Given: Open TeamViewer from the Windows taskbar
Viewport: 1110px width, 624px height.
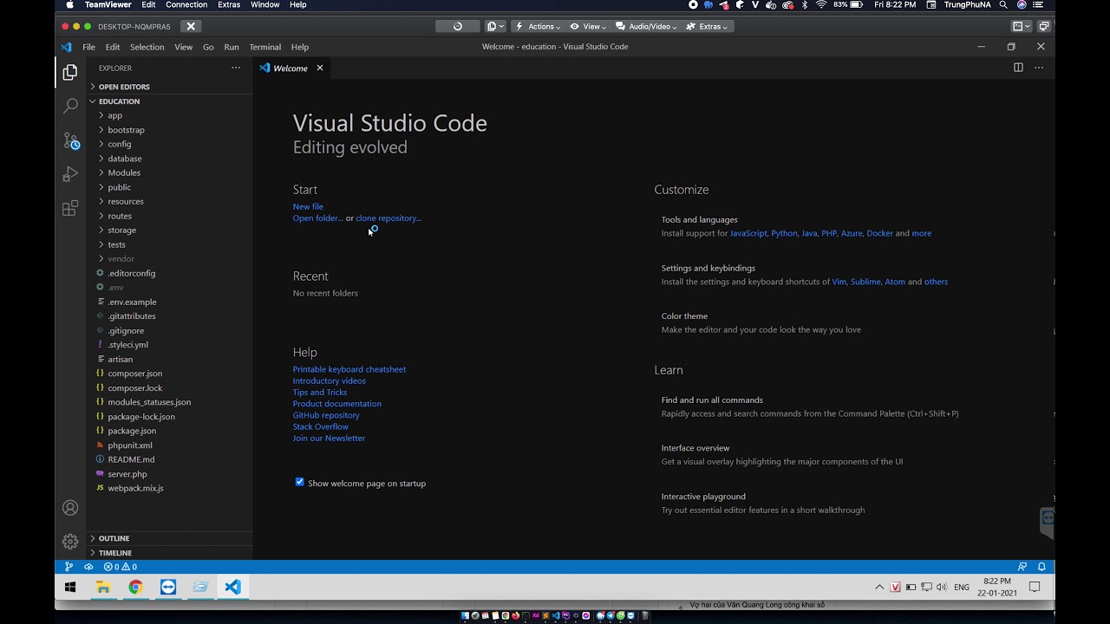Looking at the screenshot, I should click(168, 587).
